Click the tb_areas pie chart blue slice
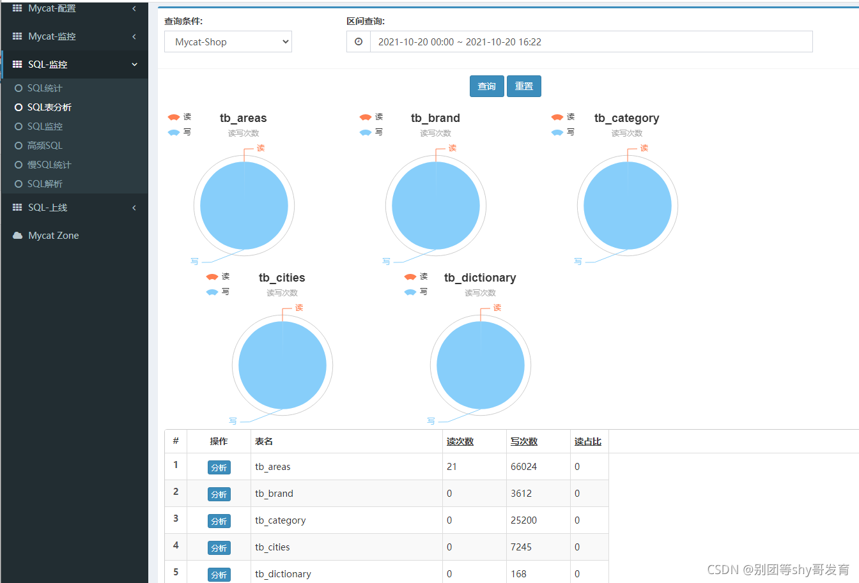Image resolution: width=859 pixels, height=583 pixels. point(244,206)
